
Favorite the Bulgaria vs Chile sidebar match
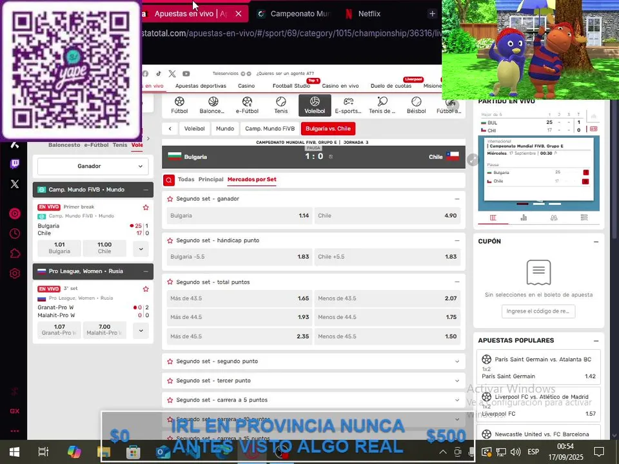pos(146,207)
